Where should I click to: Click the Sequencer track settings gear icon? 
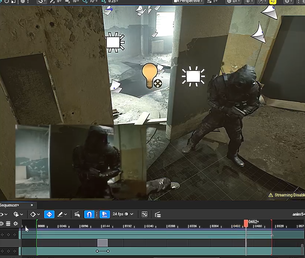(x=15, y=223)
